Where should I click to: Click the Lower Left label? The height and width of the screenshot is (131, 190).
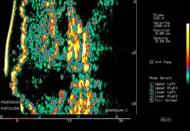[x=165, y=92]
